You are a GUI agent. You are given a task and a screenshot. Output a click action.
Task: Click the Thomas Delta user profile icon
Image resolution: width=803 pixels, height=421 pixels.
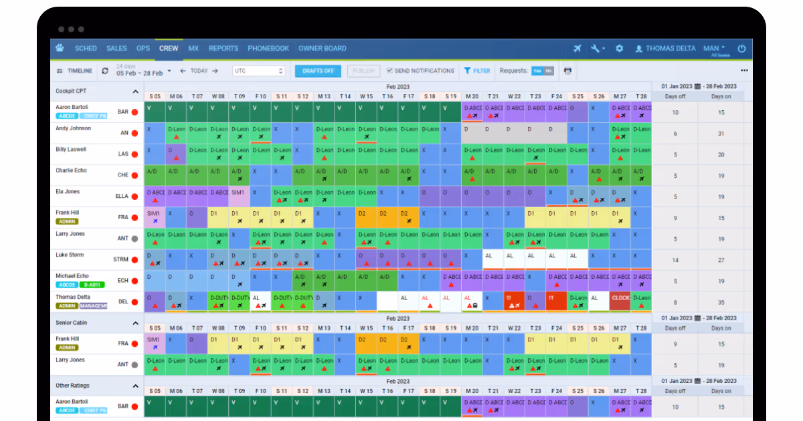point(640,47)
